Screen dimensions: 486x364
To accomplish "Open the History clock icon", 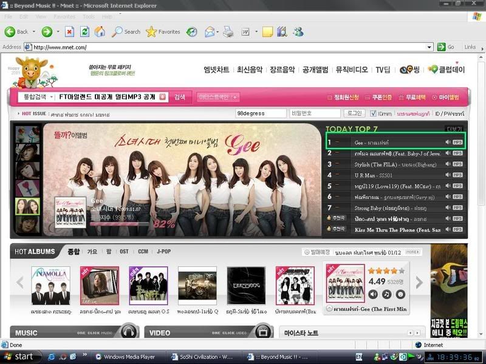I will coord(191,32).
